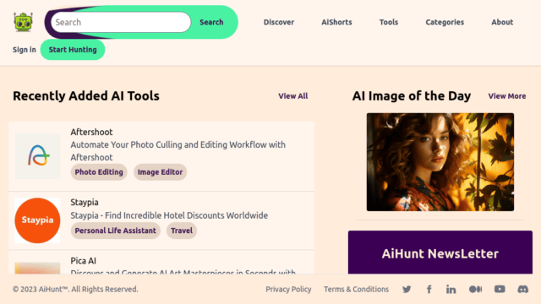This screenshot has height=304, width=541.
Task: Click the Start Hunting button
Action: tap(73, 50)
